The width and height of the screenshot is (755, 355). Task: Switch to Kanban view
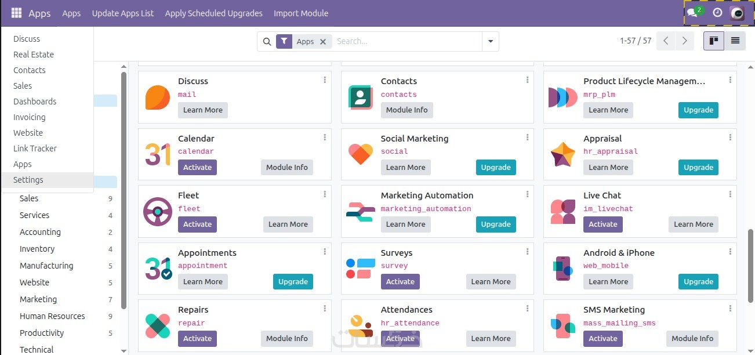coord(714,41)
